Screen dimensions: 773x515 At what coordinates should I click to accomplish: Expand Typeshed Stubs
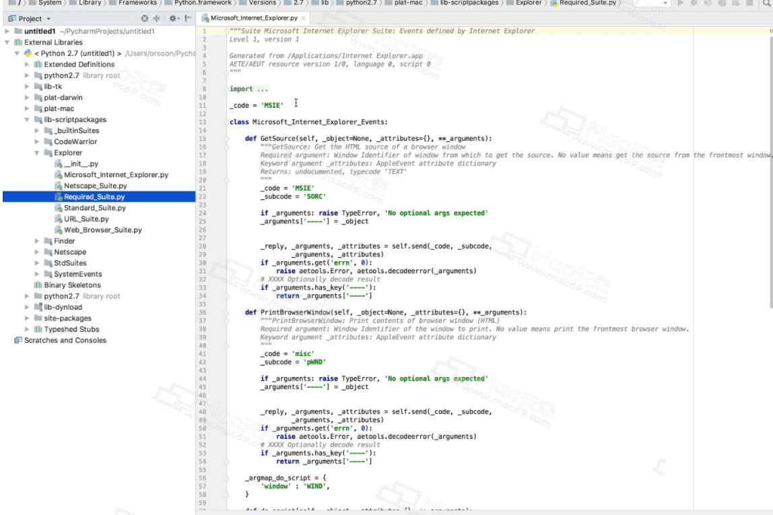point(27,329)
